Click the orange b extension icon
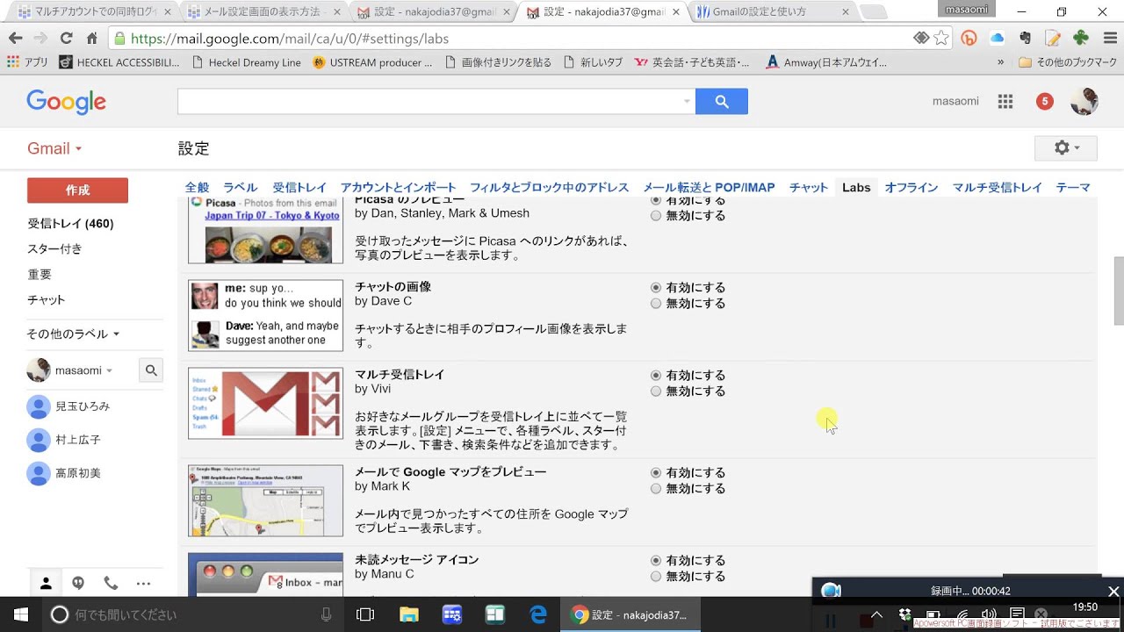 (969, 39)
